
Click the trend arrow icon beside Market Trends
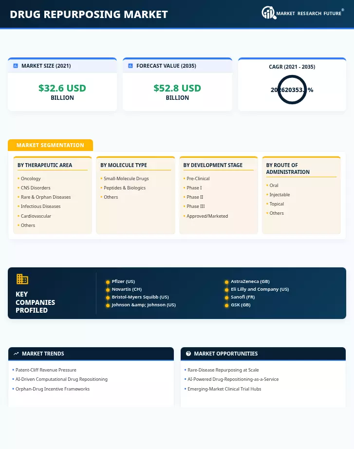17,354
